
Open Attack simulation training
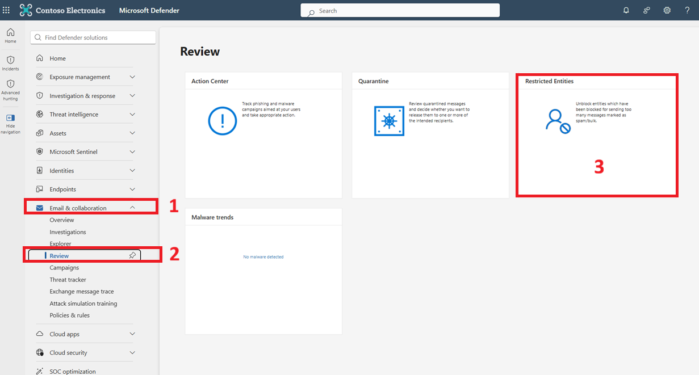click(83, 304)
